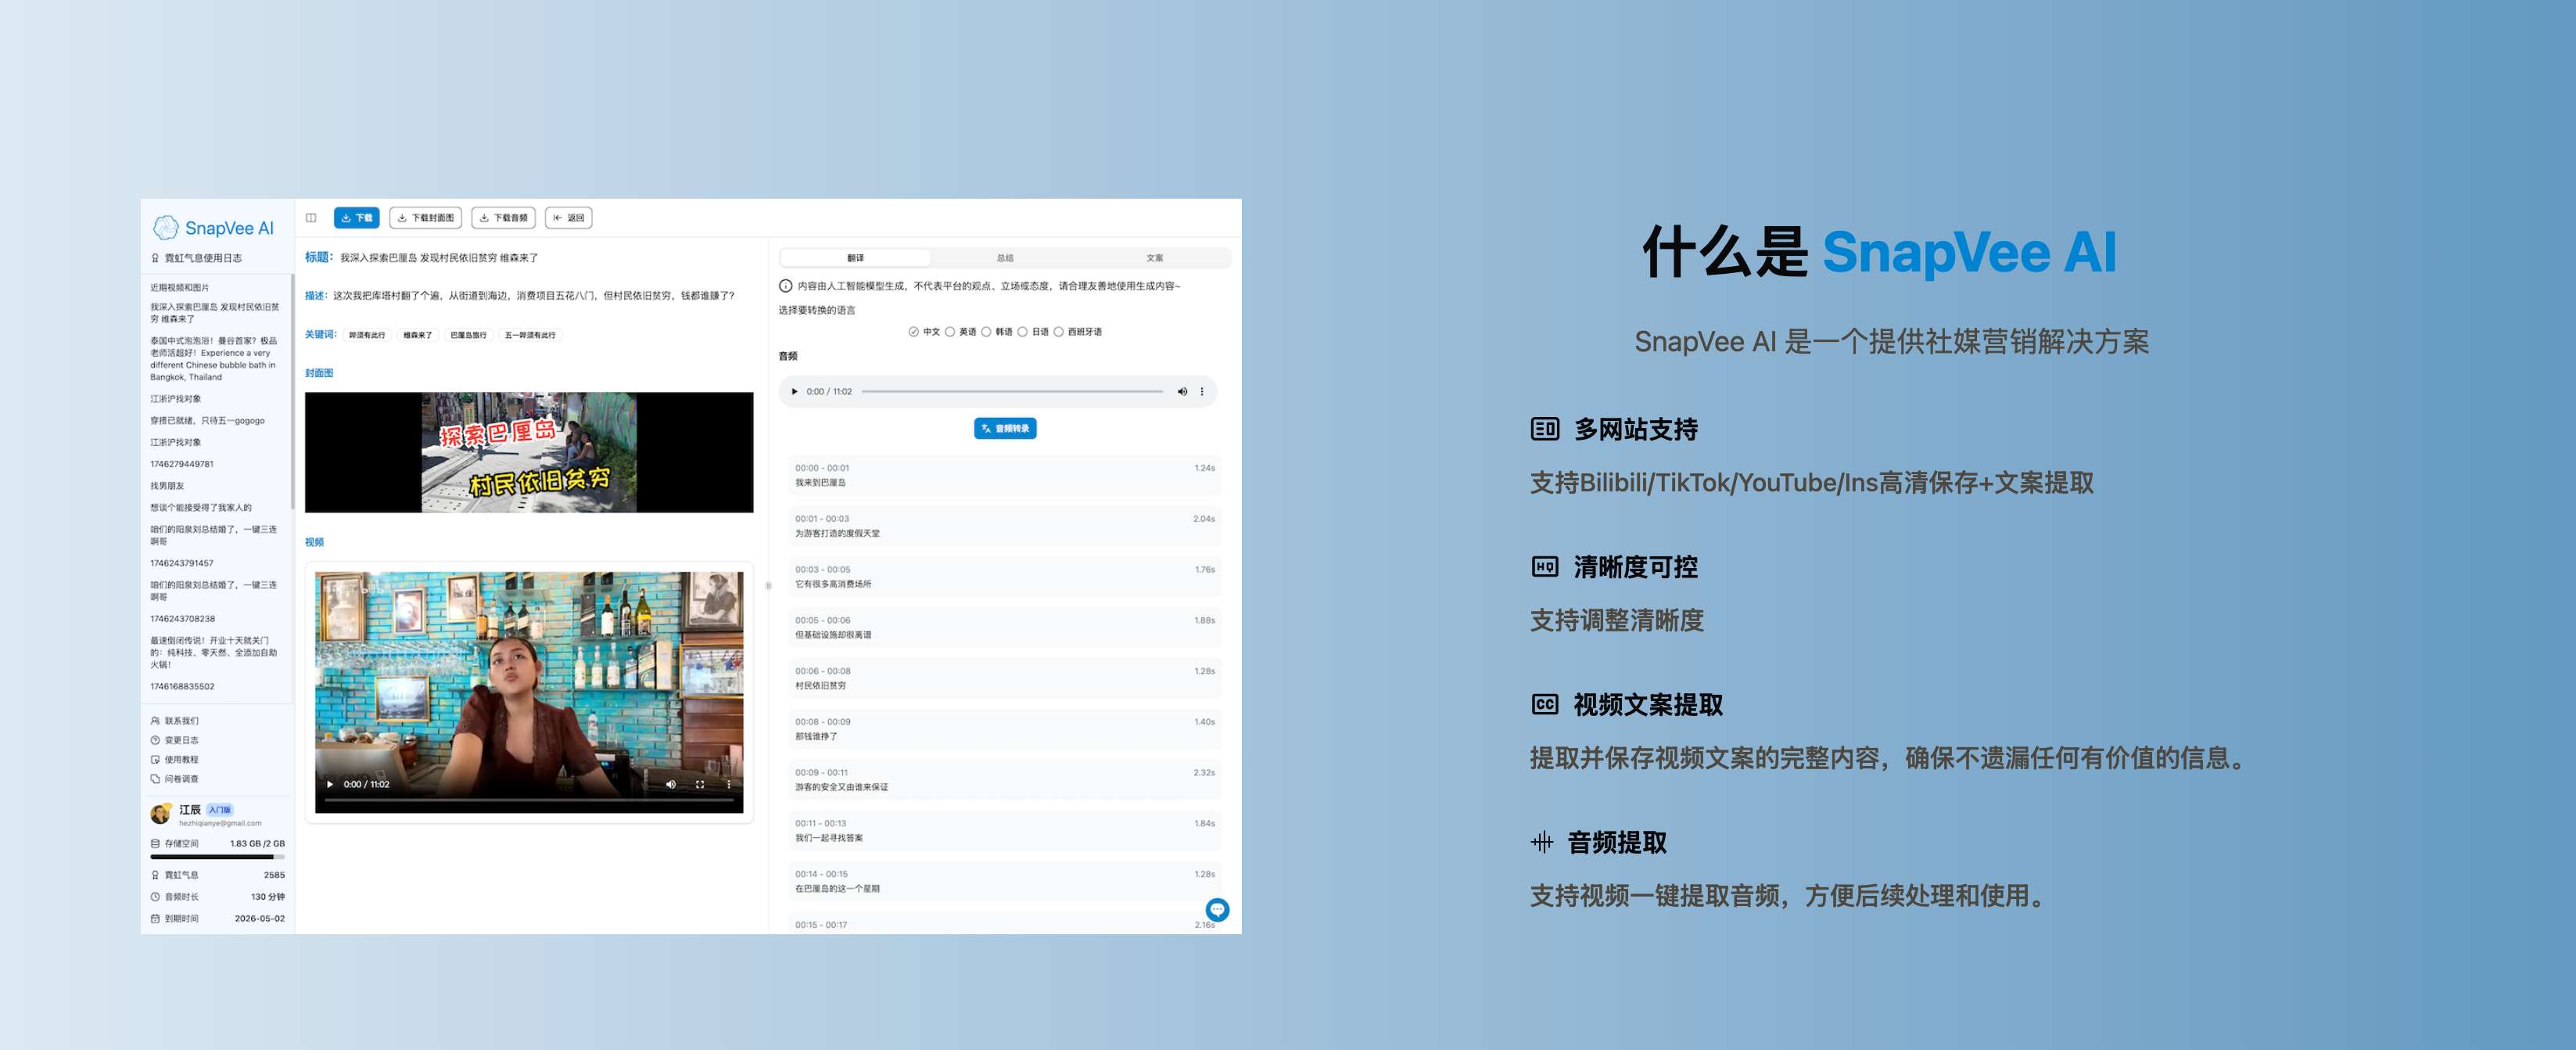This screenshot has width=2576, height=1050.
Task: Open 变更日志 in the sidebar
Action: 175,739
